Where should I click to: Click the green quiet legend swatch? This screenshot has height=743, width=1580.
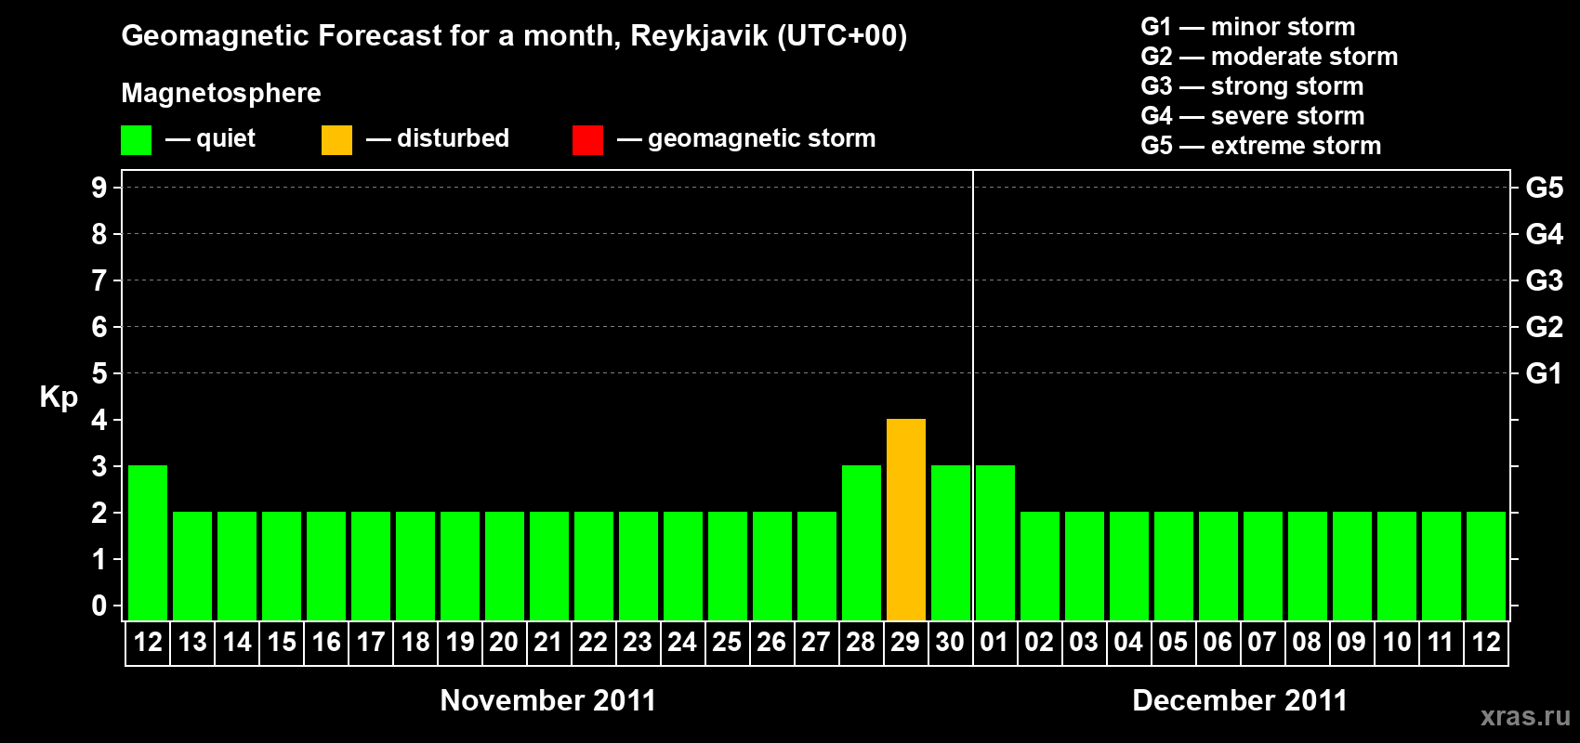click(137, 140)
